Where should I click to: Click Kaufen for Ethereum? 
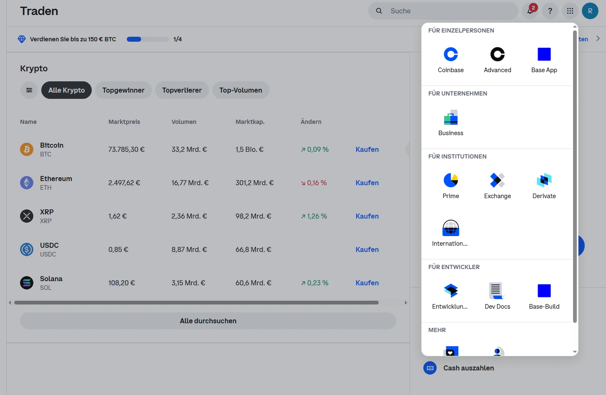click(367, 183)
